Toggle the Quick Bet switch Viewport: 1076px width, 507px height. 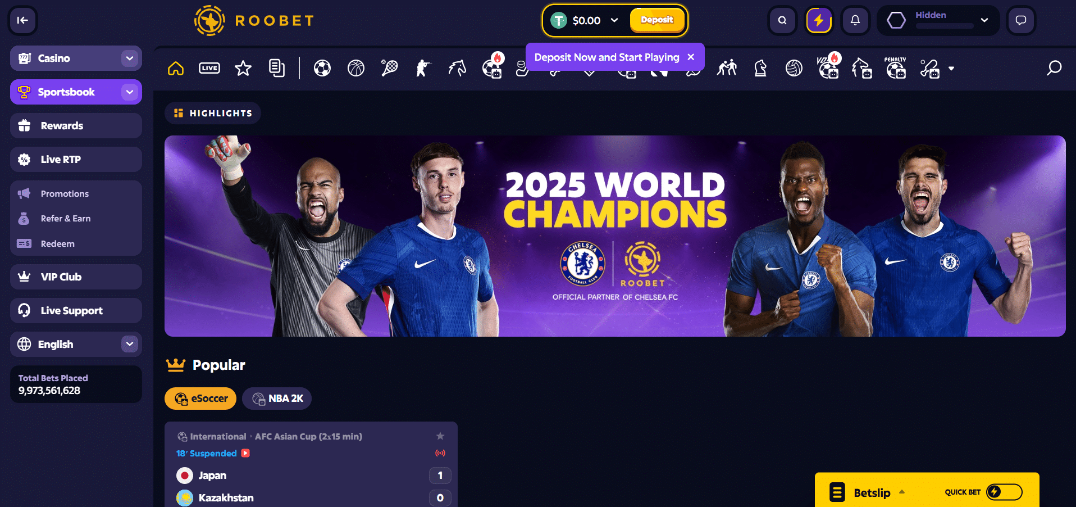[1004, 492]
